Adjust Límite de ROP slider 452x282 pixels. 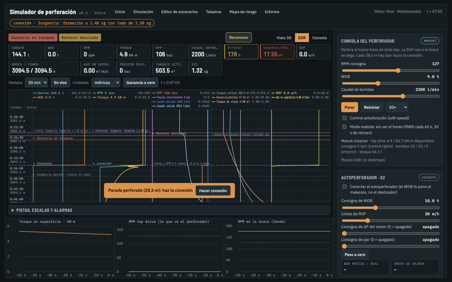pos(390,221)
